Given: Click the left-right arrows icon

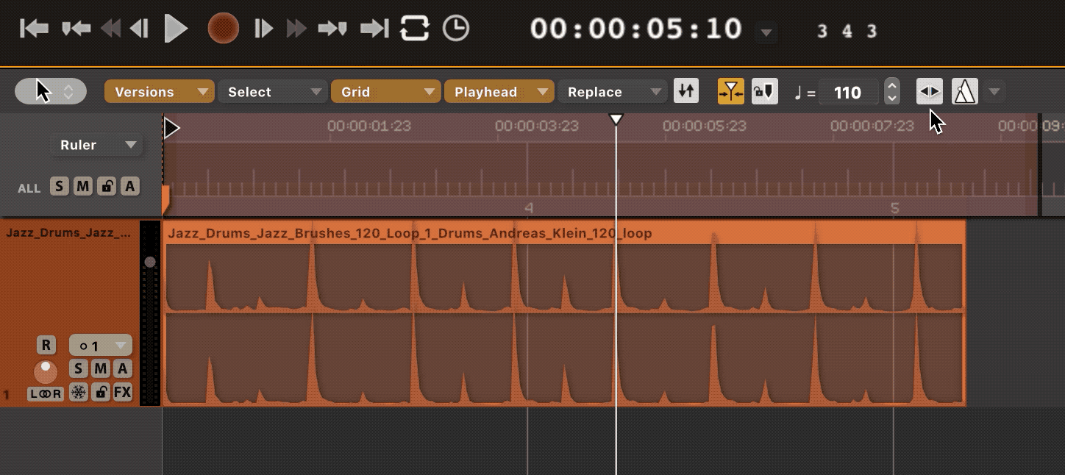Looking at the screenshot, I should point(930,92).
